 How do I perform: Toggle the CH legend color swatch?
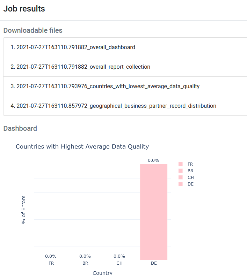[181, 178]
